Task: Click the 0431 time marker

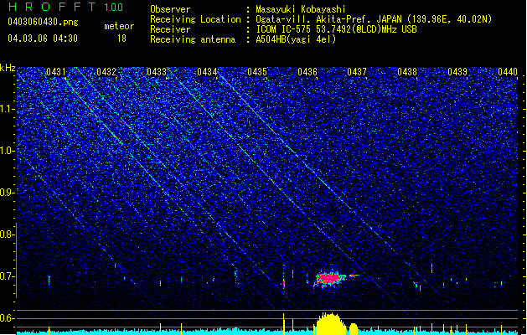Action: click(56, 72)
